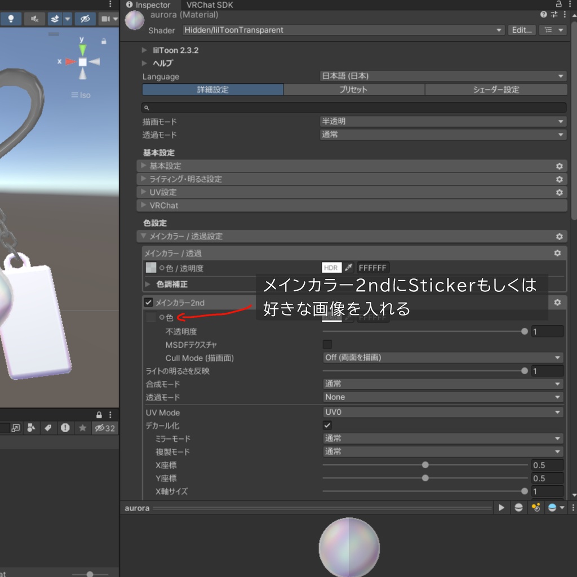
Task: Open ミラーモード dropdown
Action: pyautogui.click(x=443, y=438)
